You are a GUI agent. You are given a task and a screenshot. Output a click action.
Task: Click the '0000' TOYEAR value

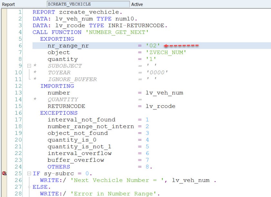click(157, 72)
